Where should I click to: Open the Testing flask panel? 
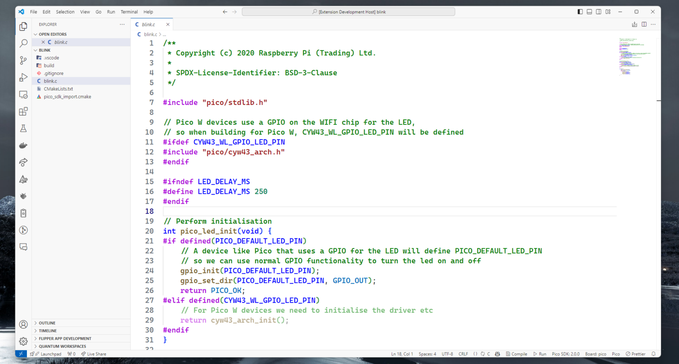(22, 128)
